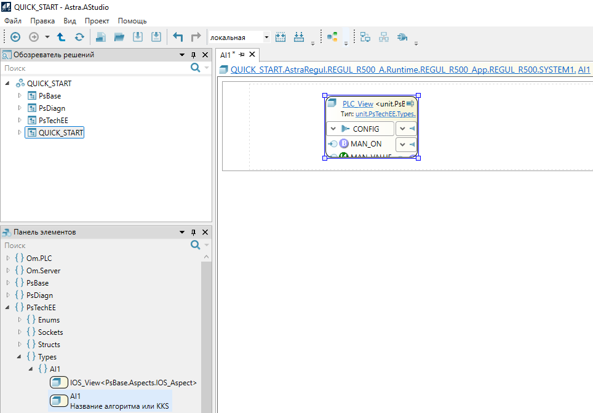The height and width of the screenshot is (413, 593).
Task: Click the navigate back arrow icon
Action: pyautogui.click(x=15, y=37)
